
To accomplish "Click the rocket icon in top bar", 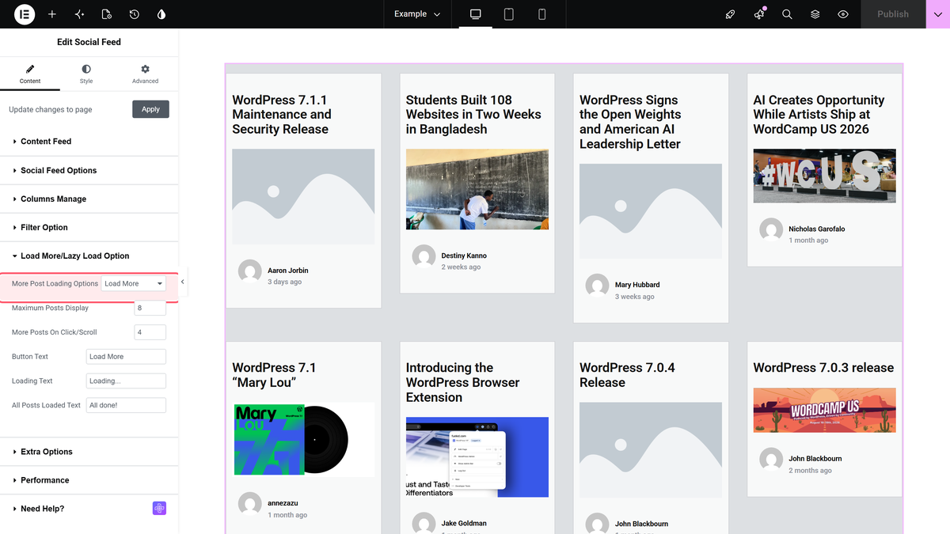I will coord(731,14).
